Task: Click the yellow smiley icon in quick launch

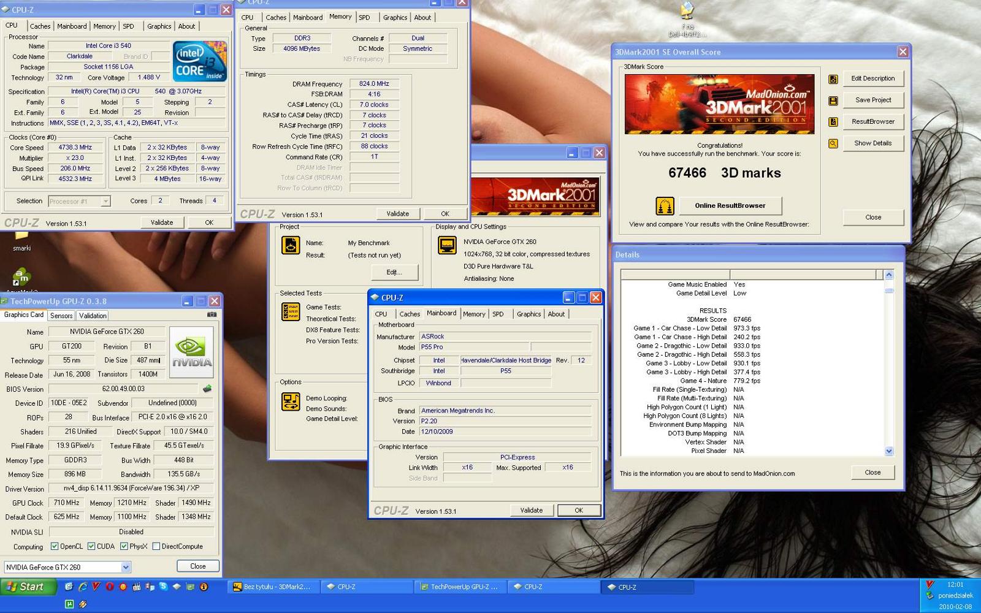Action: point(123,587)
